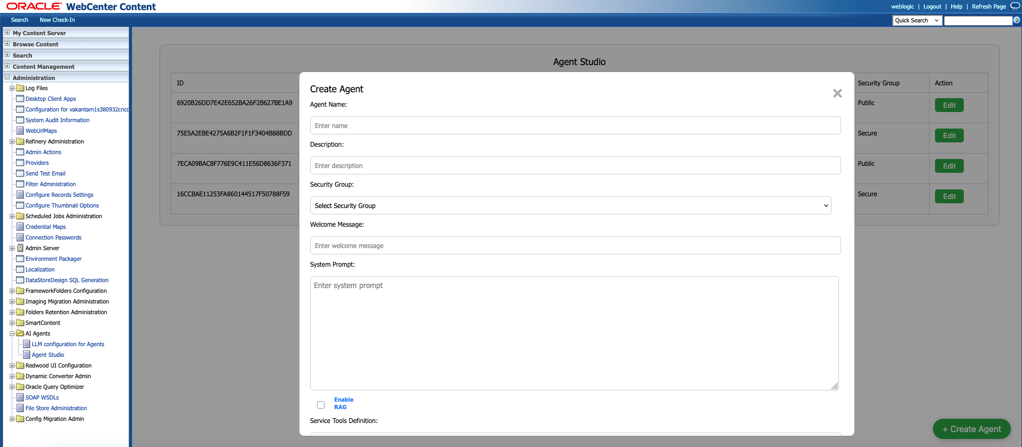This screenshot has height=447, width=1022.
Task: Click the File Store Administration document icon
Action: (x=20, y=408)
